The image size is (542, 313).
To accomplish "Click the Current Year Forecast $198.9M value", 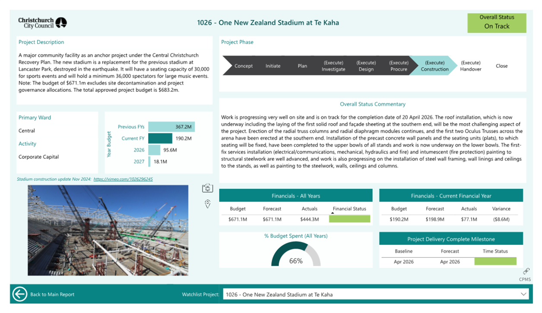I will pos(435,219).
